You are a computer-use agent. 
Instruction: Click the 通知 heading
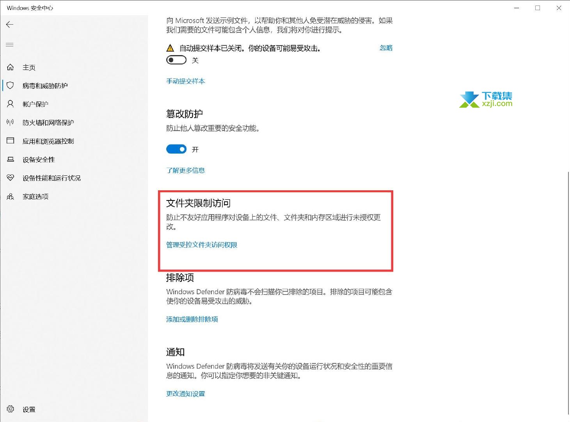tap(175, 352)
